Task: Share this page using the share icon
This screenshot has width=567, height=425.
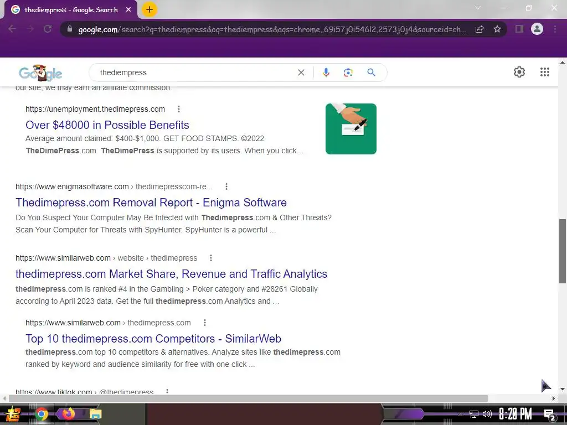Action: click(480, 29)
